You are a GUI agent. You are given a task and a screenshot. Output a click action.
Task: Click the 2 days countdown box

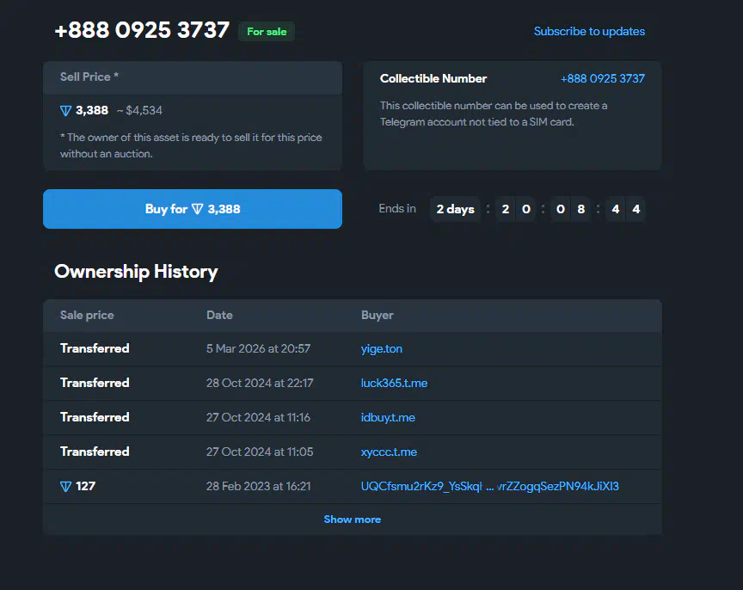[x=455, y=209]
